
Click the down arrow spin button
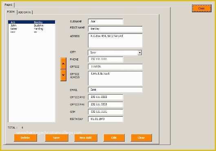[63, 75]
